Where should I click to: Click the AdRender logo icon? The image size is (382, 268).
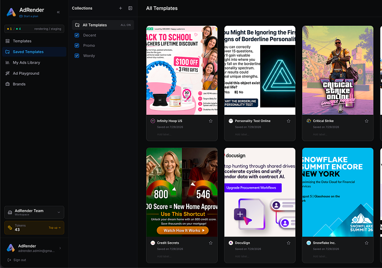[x=11, y=12]
